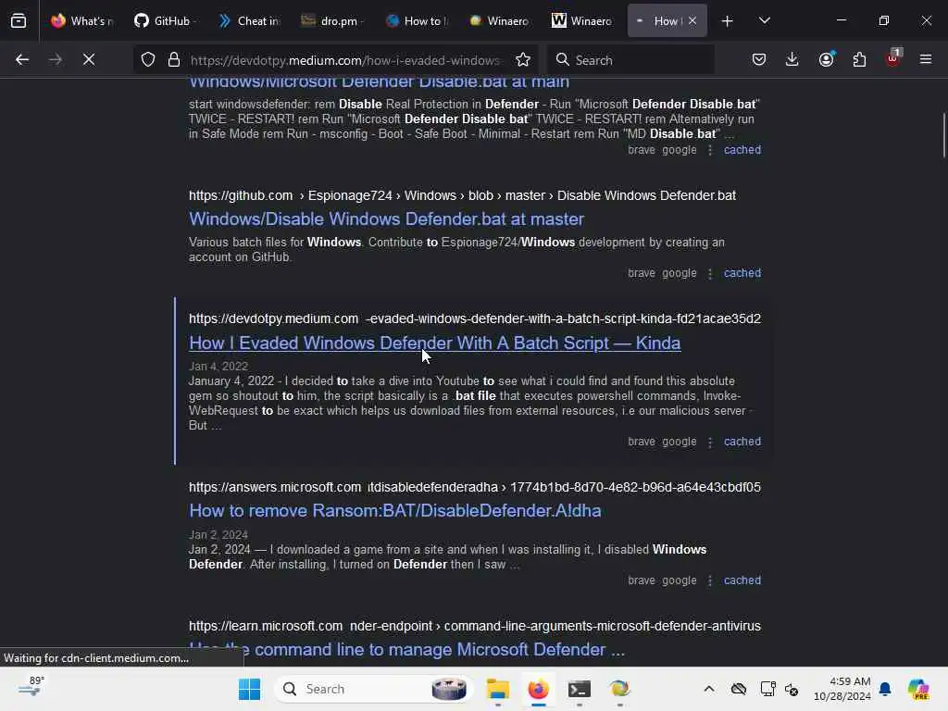View site security padlock info

[174, 59]
